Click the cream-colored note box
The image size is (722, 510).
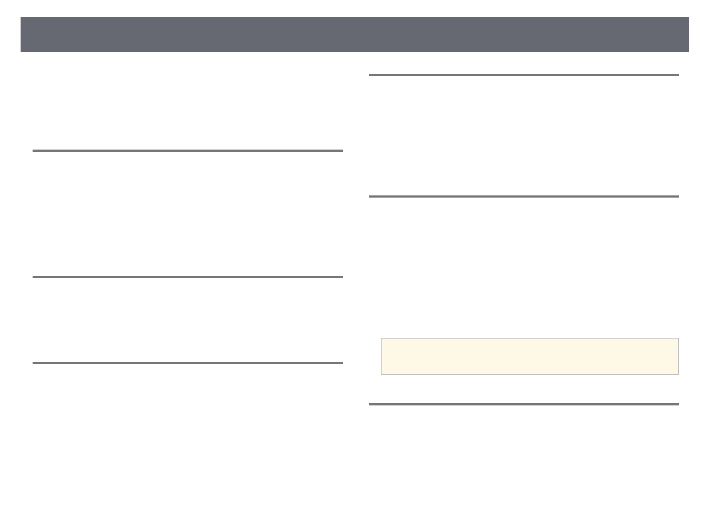(x=529, y=356)
